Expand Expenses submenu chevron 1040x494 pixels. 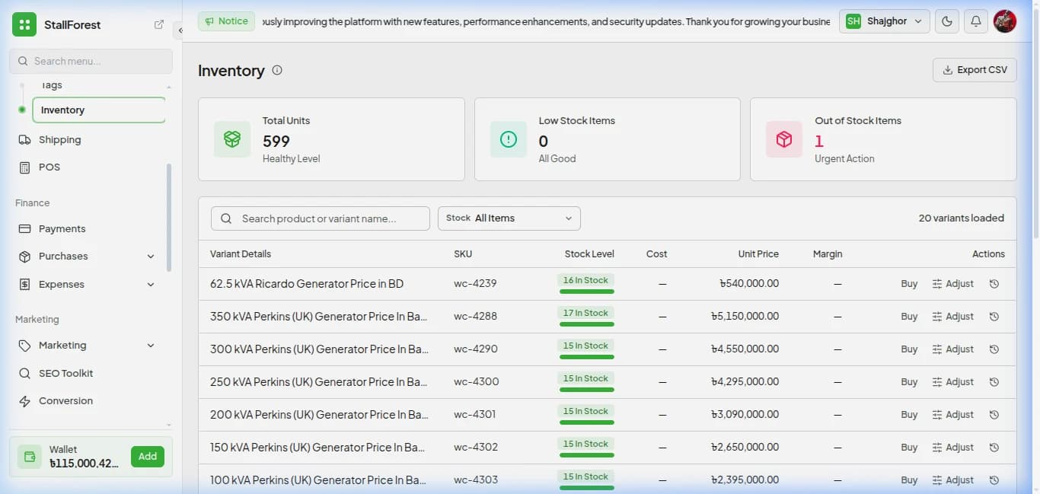pos(151,285)
